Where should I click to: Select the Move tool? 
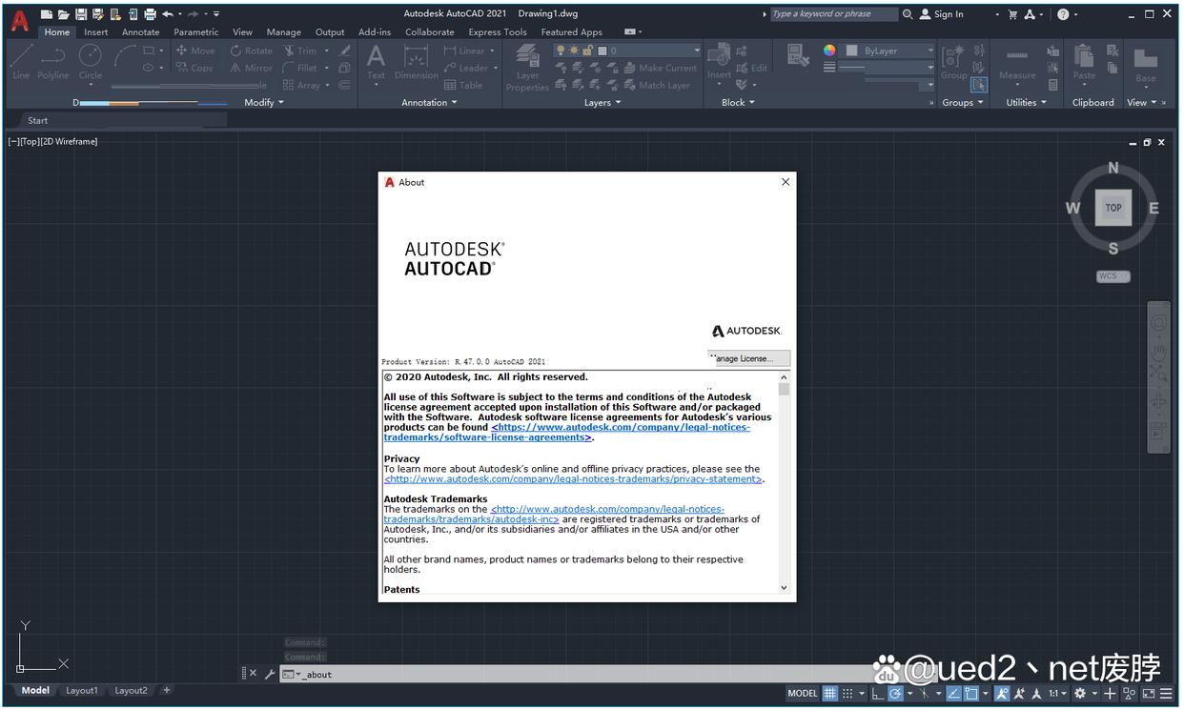click(x=195, y=51)
